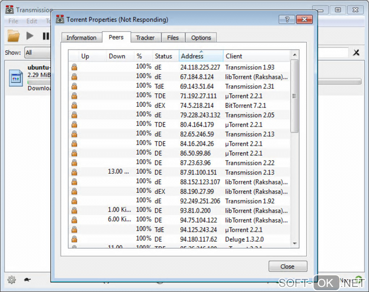Click the scrollbar up arrow in peers list

click(x=294, y=55)
